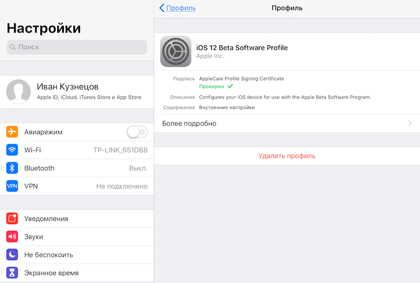Click Иван Кузнецов avatar picture
This screenshot has width=420, height=283.
[18, 91]
